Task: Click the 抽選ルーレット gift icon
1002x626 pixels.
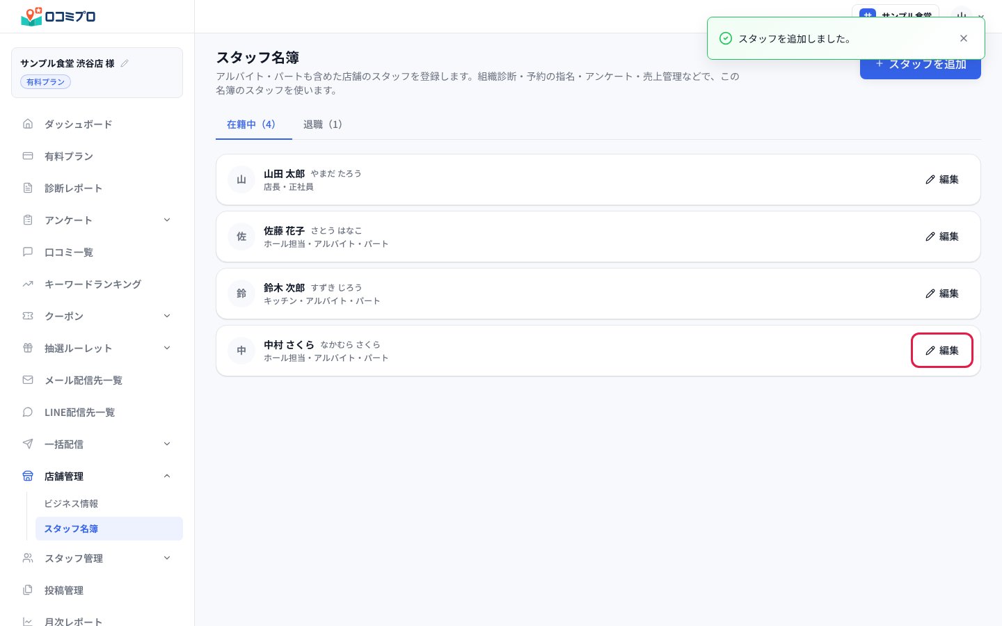Action: [28, 348]
